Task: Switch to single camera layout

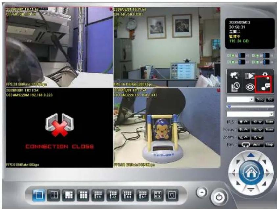Action: pos(38,195)
